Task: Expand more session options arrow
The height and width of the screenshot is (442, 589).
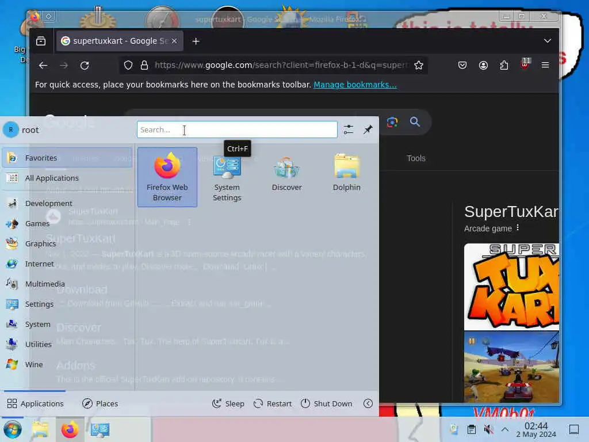Action: point(368,403)
